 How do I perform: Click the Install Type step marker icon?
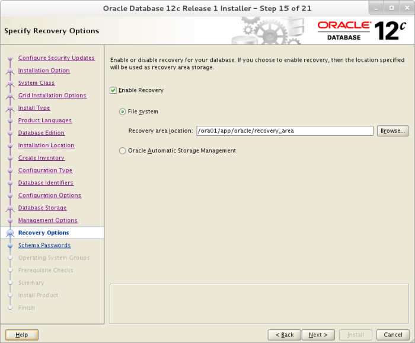pos(10,109)
